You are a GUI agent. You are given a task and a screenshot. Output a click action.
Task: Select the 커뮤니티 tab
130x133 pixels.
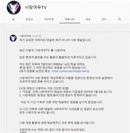pos(70,19)
